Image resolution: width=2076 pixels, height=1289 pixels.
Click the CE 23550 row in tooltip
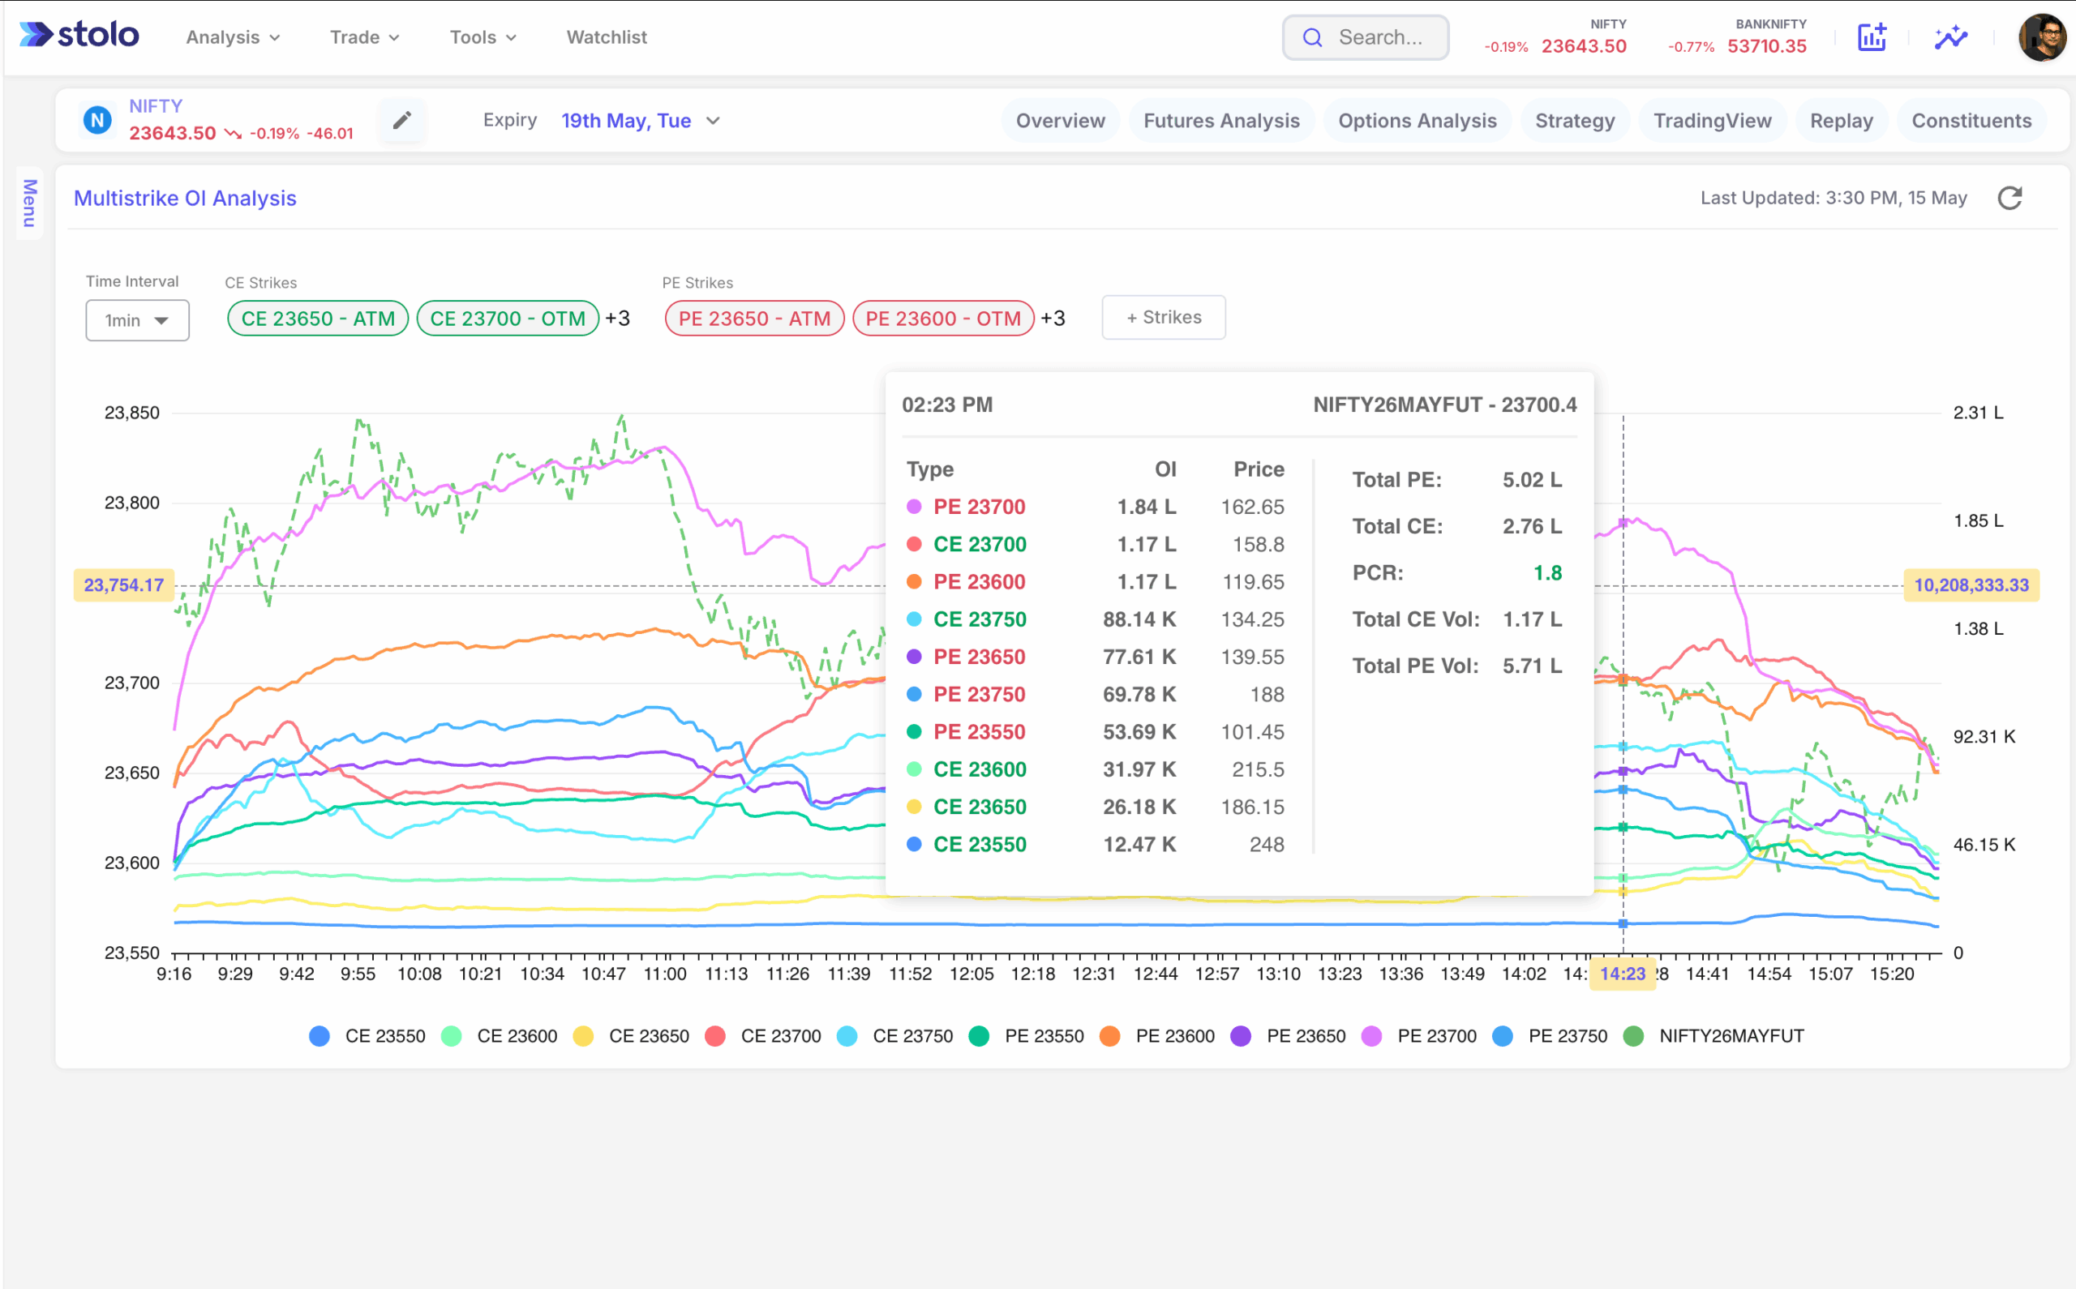pos(1095,845)
